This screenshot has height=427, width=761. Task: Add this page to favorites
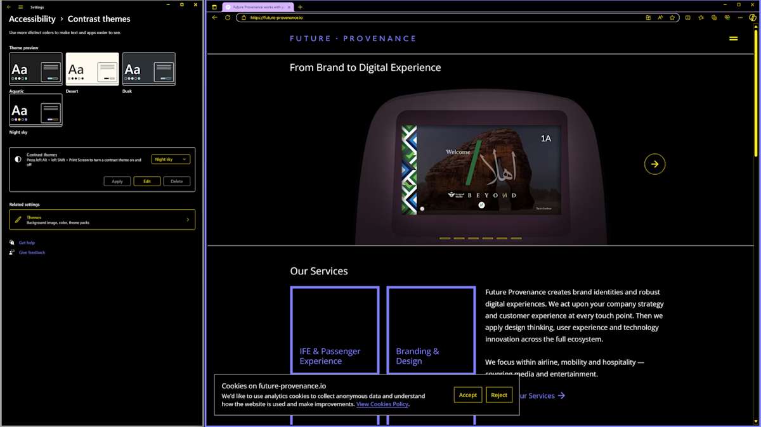(x=672, y=18)
